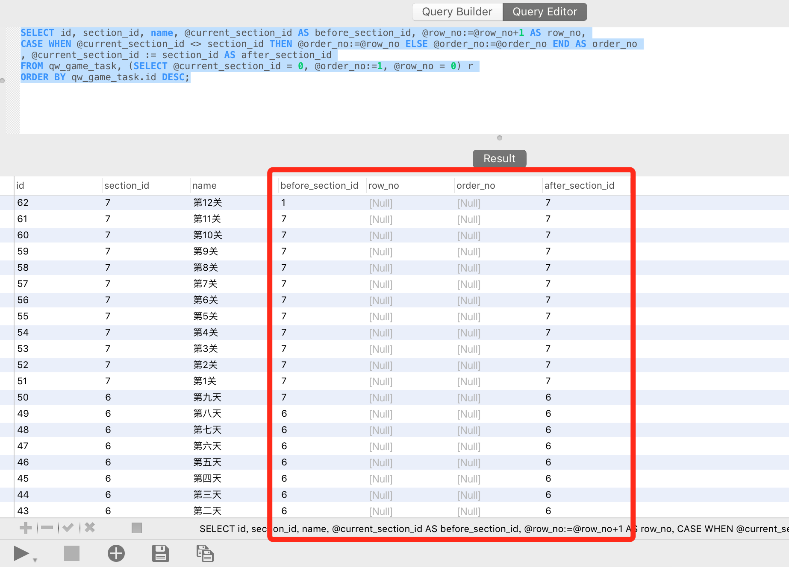Open the run options dropdown arrow
Image resolution: width=789 pixels, height=567 pixels.
pyautogui.click(x=35, y=560)
